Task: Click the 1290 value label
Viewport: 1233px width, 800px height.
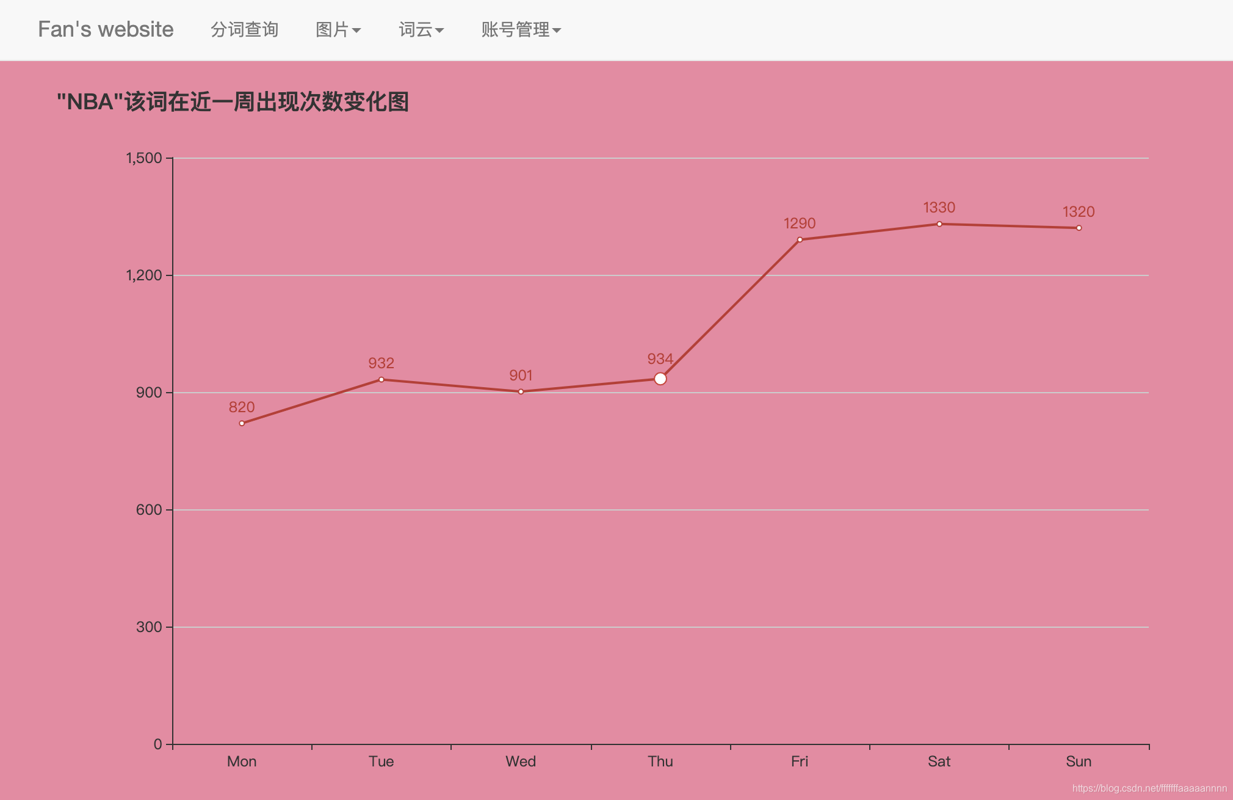Action: click(x=800, y=224)
